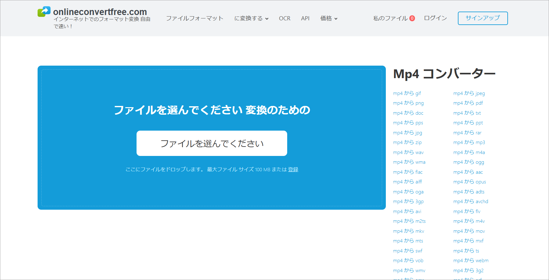Image resolution: width=549 pixels, height=280 pixels.
Task: Choose the mp4 から avi conversion
Action: point(407,211)
